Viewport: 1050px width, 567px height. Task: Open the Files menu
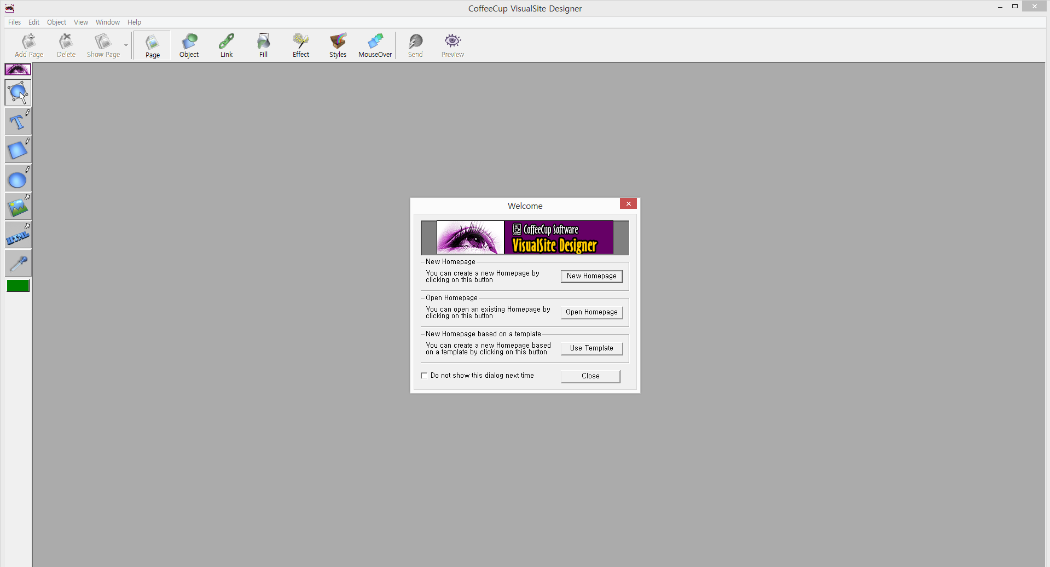point(15,22)
